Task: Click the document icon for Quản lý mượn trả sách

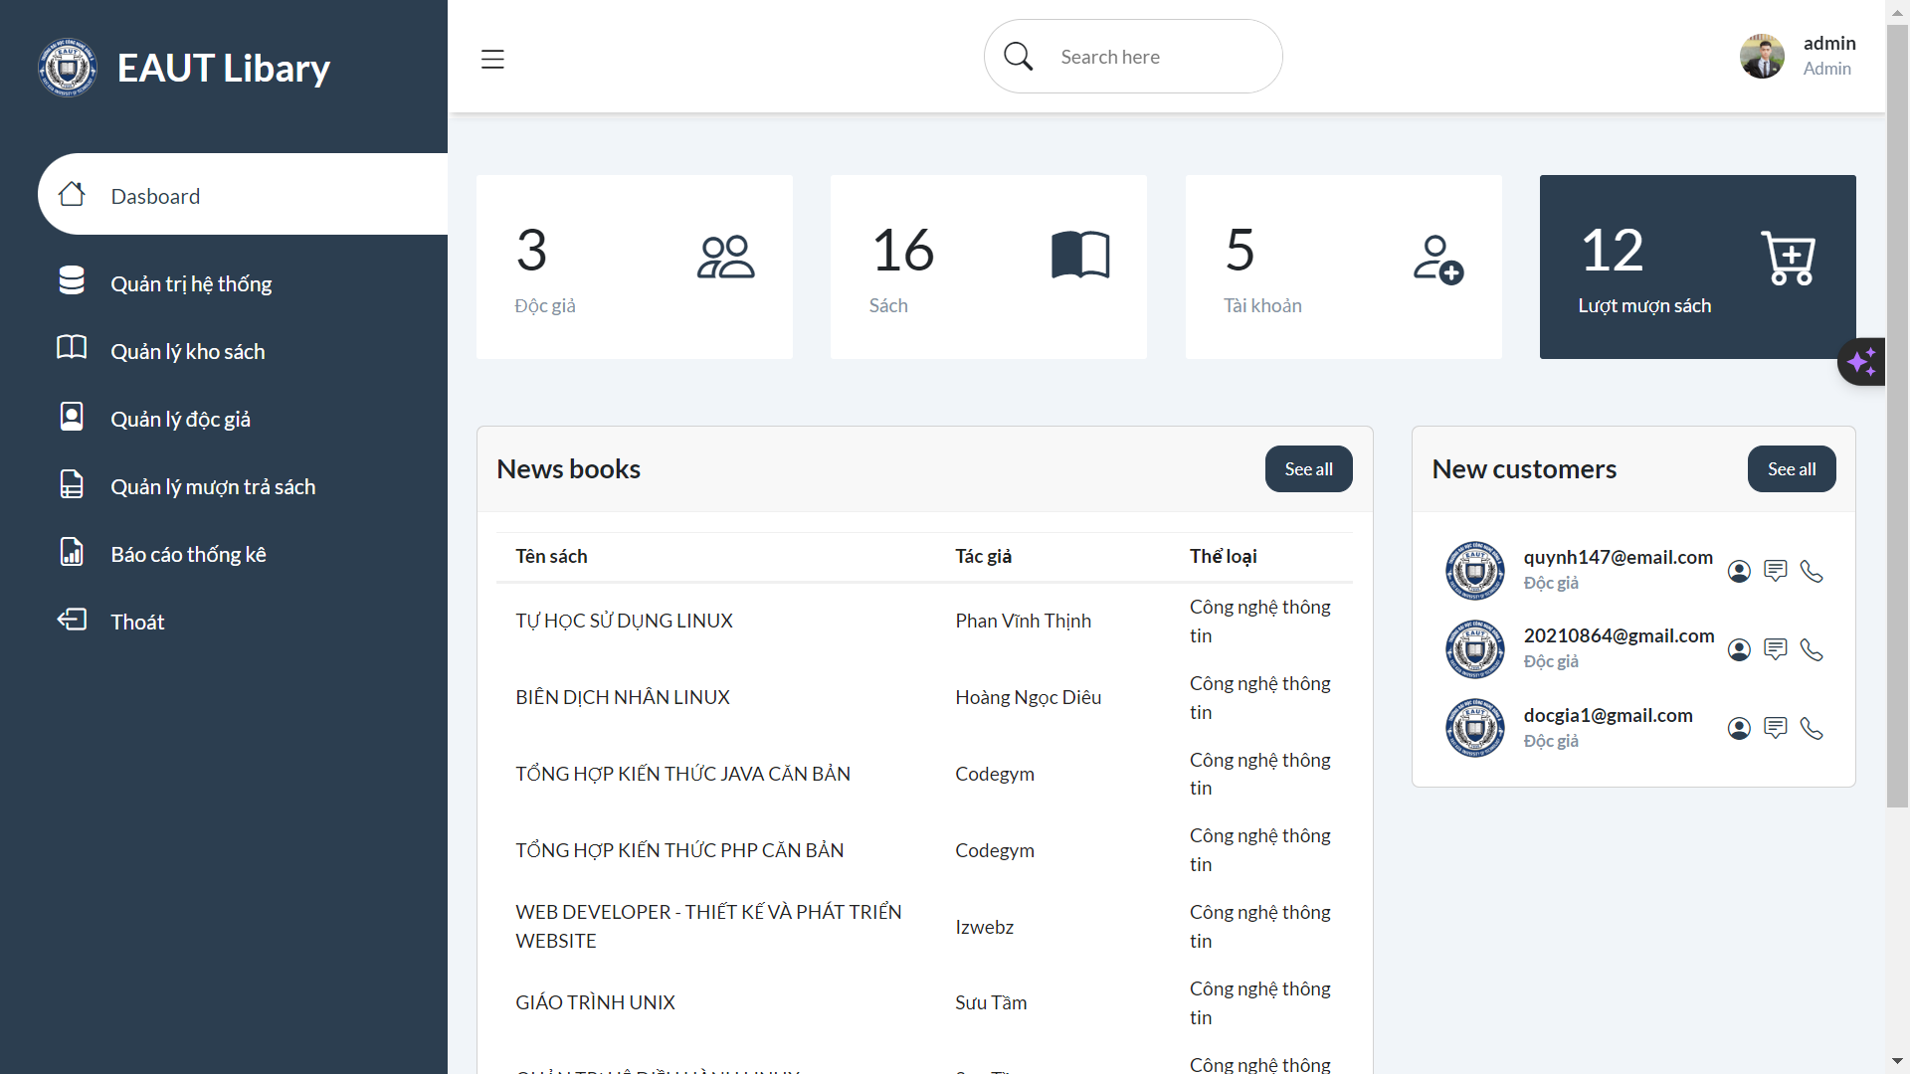Action: 72,483
